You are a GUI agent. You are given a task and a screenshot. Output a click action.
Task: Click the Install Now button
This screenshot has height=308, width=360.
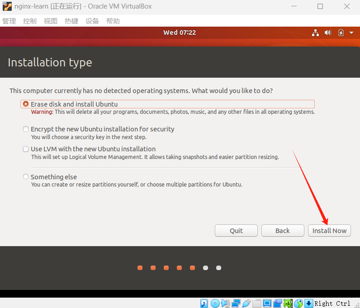click(329, 230)
